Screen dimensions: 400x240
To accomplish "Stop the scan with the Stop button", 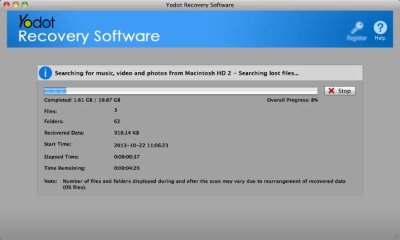I will point(340,91).
